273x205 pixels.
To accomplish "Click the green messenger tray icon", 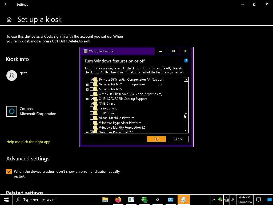I will coord(220,200).
